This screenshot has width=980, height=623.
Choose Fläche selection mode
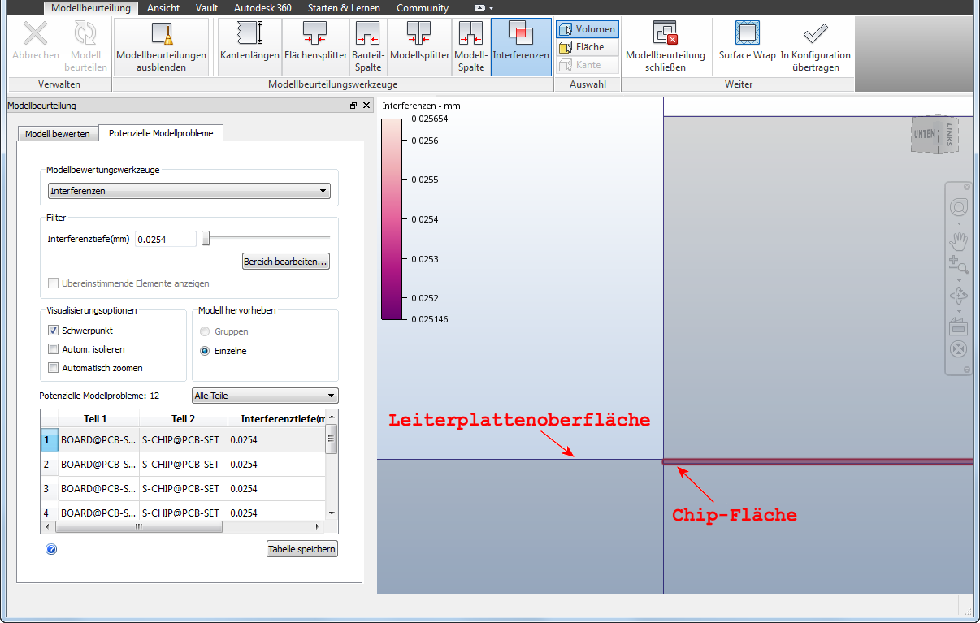pyautogui.click(x=587, y=47)
